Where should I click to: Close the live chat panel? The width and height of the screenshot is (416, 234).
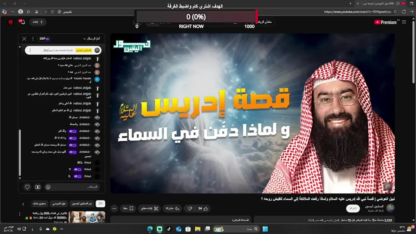click(x=24, y=39)
